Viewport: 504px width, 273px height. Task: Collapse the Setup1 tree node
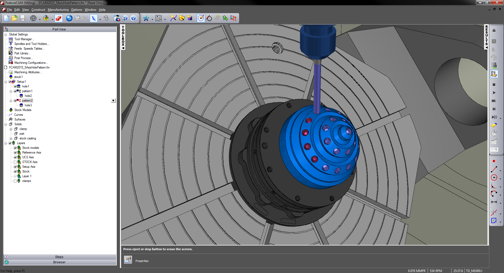(6, 82)
